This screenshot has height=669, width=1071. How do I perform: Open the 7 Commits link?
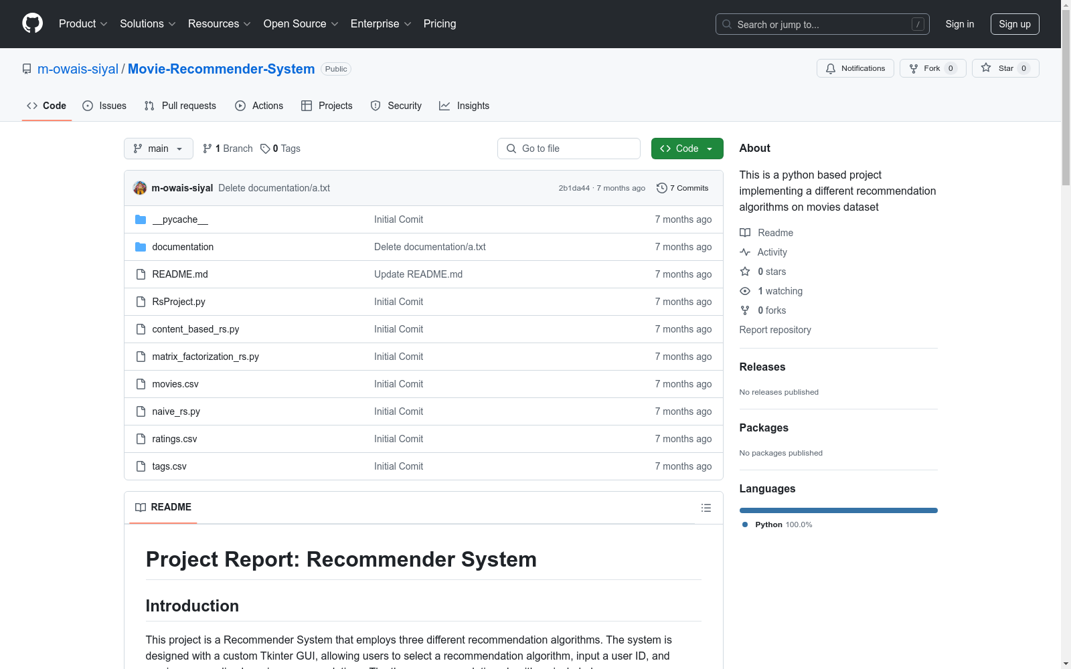[682, 188]
